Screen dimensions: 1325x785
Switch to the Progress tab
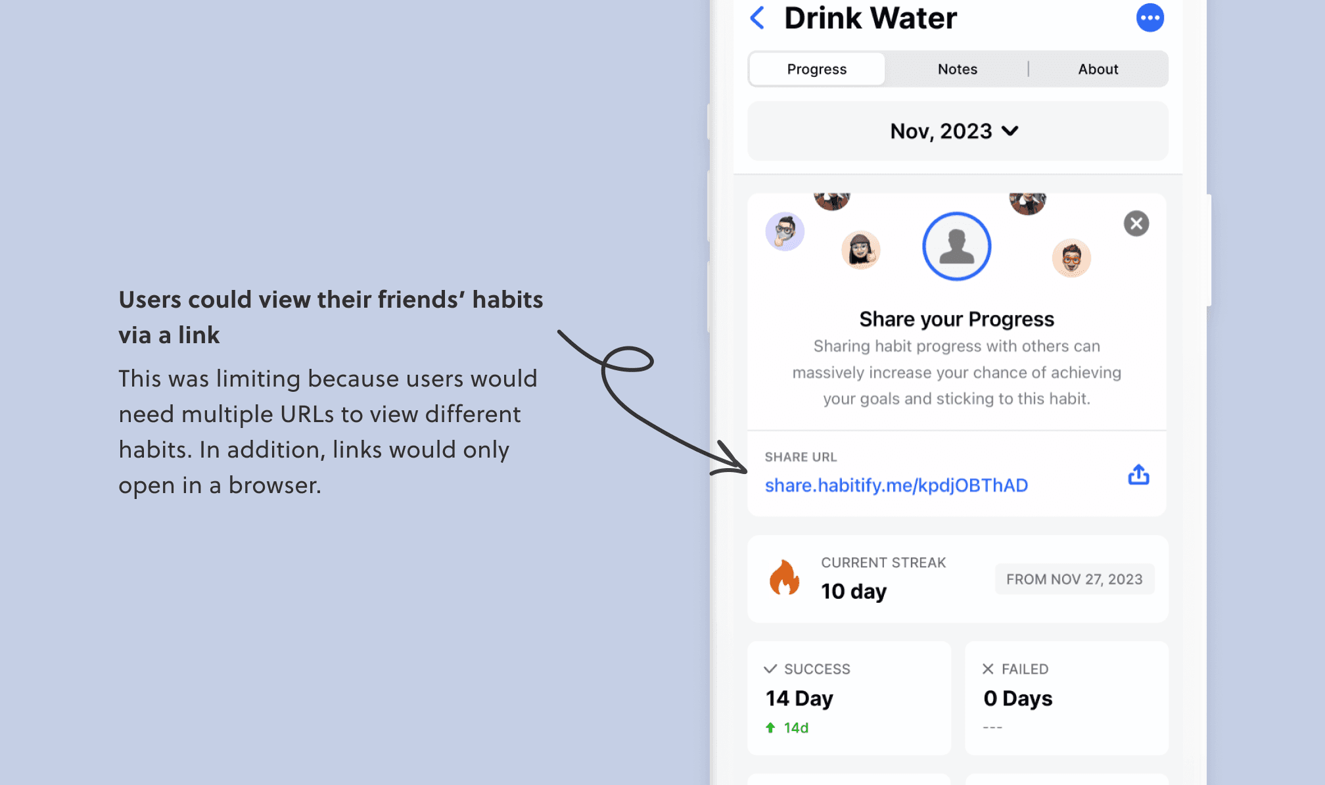(817, 69)
